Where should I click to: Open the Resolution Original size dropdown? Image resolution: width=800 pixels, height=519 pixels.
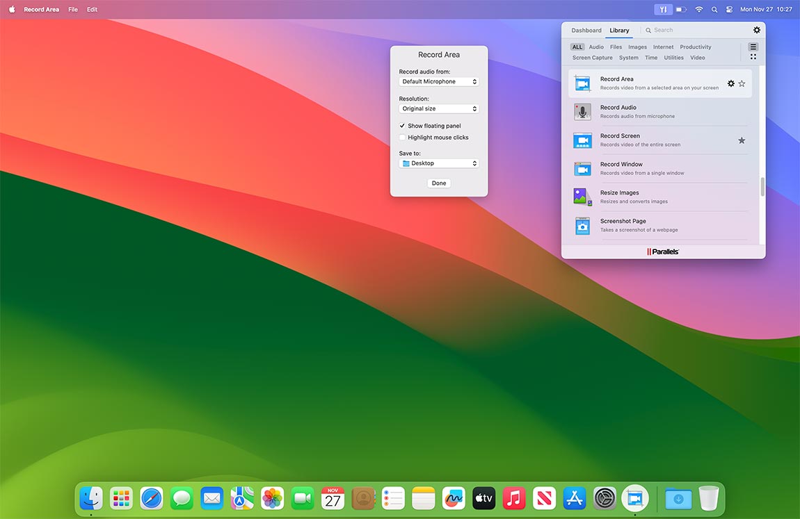[x=439, y=109]
